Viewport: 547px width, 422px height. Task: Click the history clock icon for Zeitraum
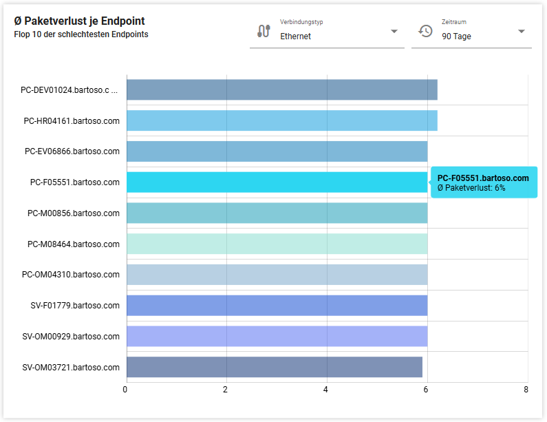click(425, 31)
